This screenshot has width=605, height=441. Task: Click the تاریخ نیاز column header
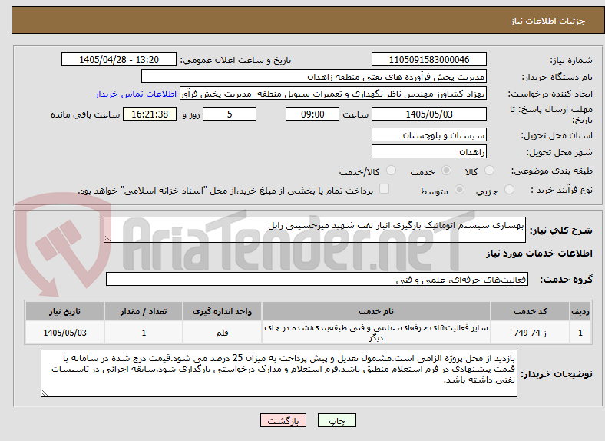tap(64, 311)
